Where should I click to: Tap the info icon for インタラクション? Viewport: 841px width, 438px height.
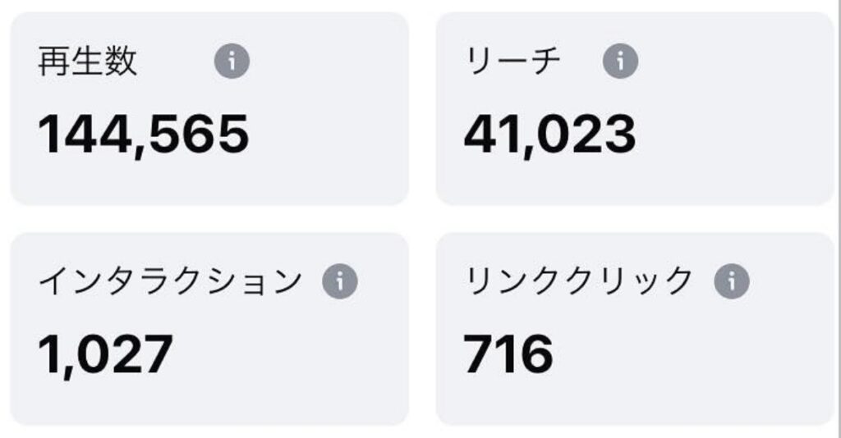point(340,282)
